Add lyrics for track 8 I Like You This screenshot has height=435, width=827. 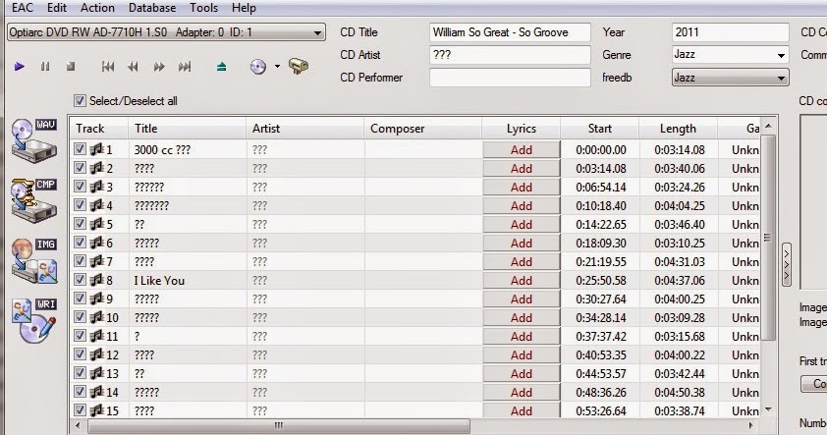click(x=522, y=281)
